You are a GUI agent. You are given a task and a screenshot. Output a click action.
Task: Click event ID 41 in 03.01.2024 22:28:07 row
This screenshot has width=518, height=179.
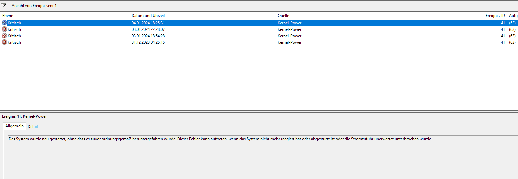pos(503,29)
